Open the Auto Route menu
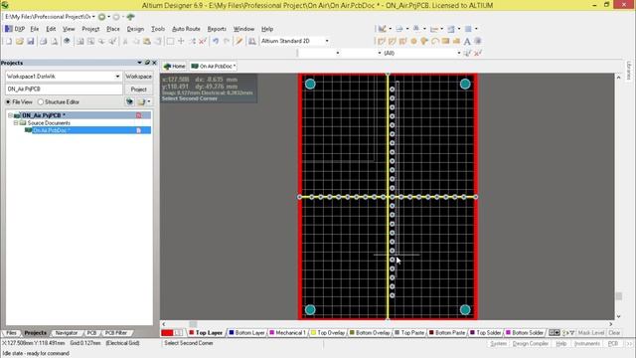Viewport: 636px width, 358px height. (x=186, y=29)
